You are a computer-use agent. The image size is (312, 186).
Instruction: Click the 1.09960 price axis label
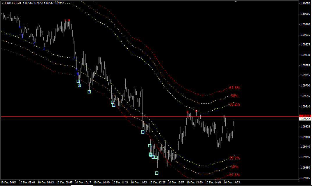pyautogui.click(x=305, y=24)
